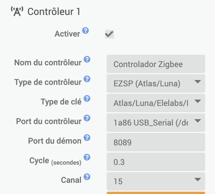Image resolution: width=215 pixels, height=194 pixels.
Task: Open the 1a86 USB_Serial port dropdown
Action: point(156,123)
